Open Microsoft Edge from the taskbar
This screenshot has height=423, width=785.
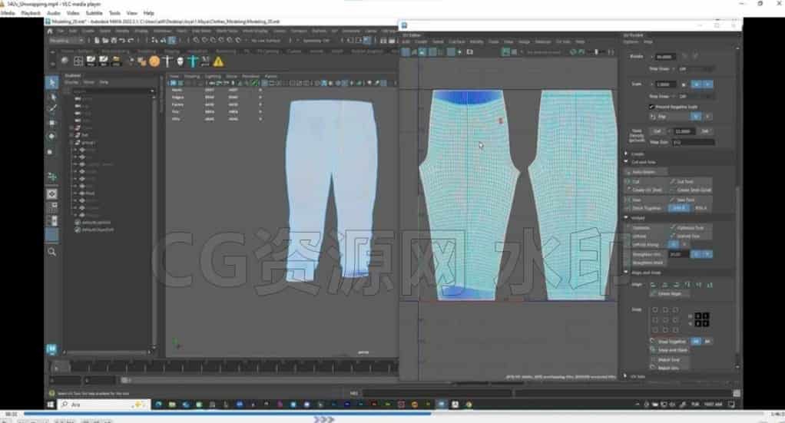pos(158,404)
